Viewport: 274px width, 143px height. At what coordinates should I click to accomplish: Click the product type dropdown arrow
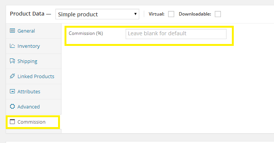[x=135, y=14]
